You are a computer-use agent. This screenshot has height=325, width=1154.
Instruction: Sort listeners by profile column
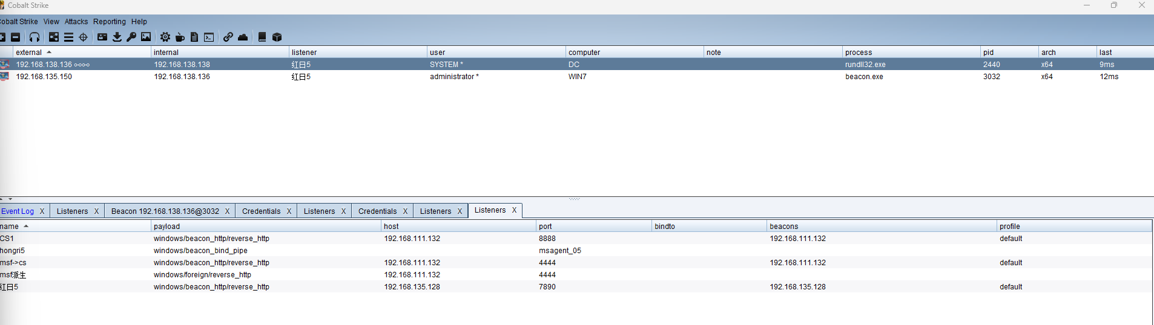1075,227
